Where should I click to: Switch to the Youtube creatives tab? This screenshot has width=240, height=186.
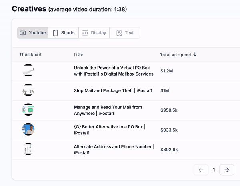pos(33,33)
